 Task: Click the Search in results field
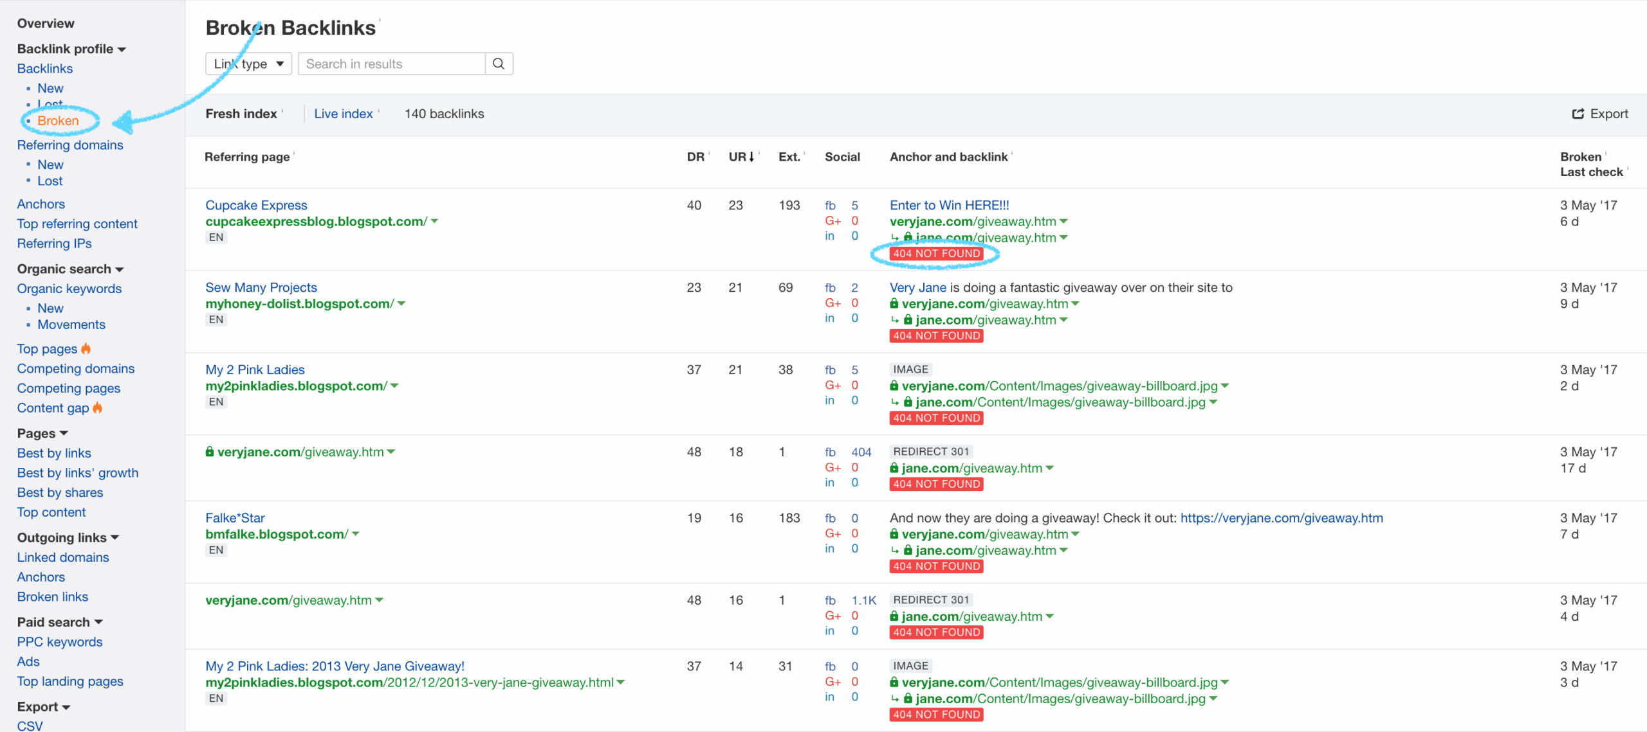point(392,64)
